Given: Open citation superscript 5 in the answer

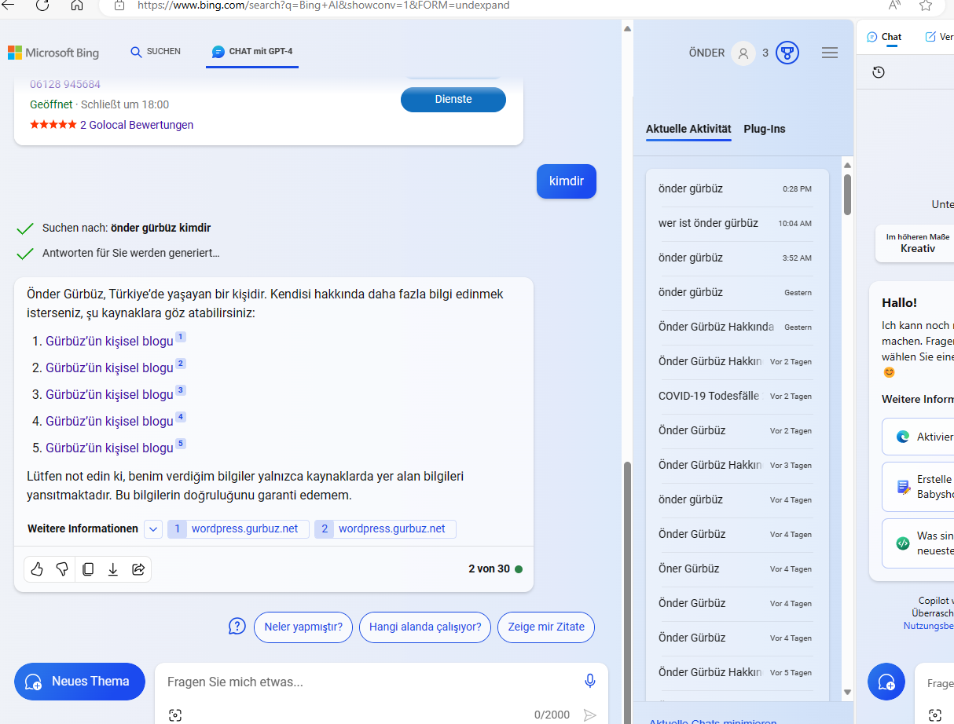Looking at the screenshot, I should coord(181,444).
